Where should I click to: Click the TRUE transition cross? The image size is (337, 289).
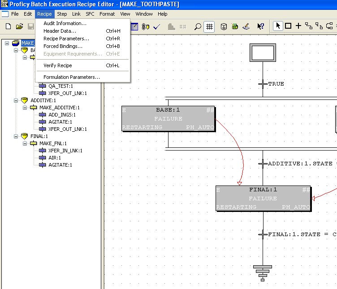click(x=263, y=84)
